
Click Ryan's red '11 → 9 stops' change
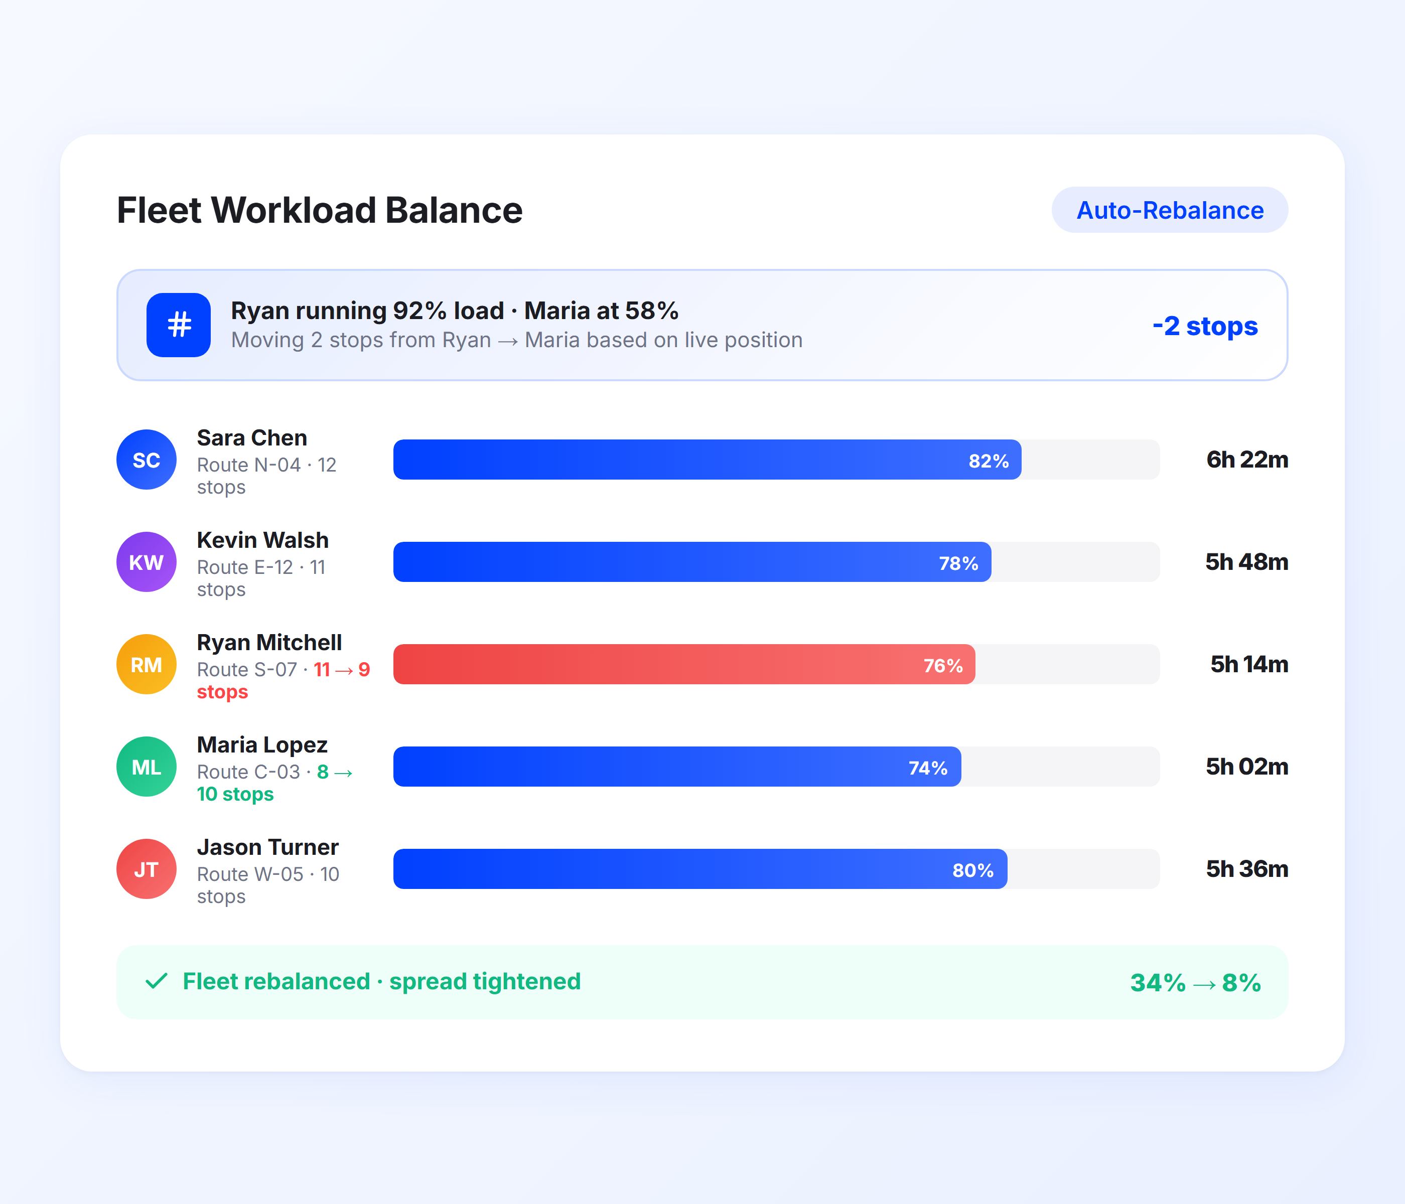(284, 681)
